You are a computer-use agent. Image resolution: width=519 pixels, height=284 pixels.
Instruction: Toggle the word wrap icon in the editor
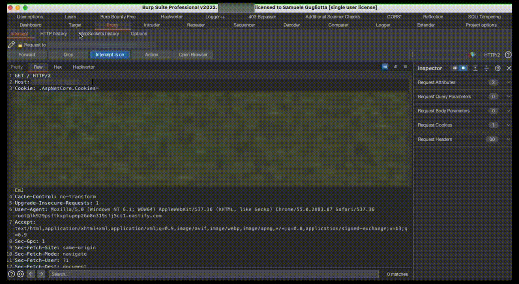coord(385,67)
